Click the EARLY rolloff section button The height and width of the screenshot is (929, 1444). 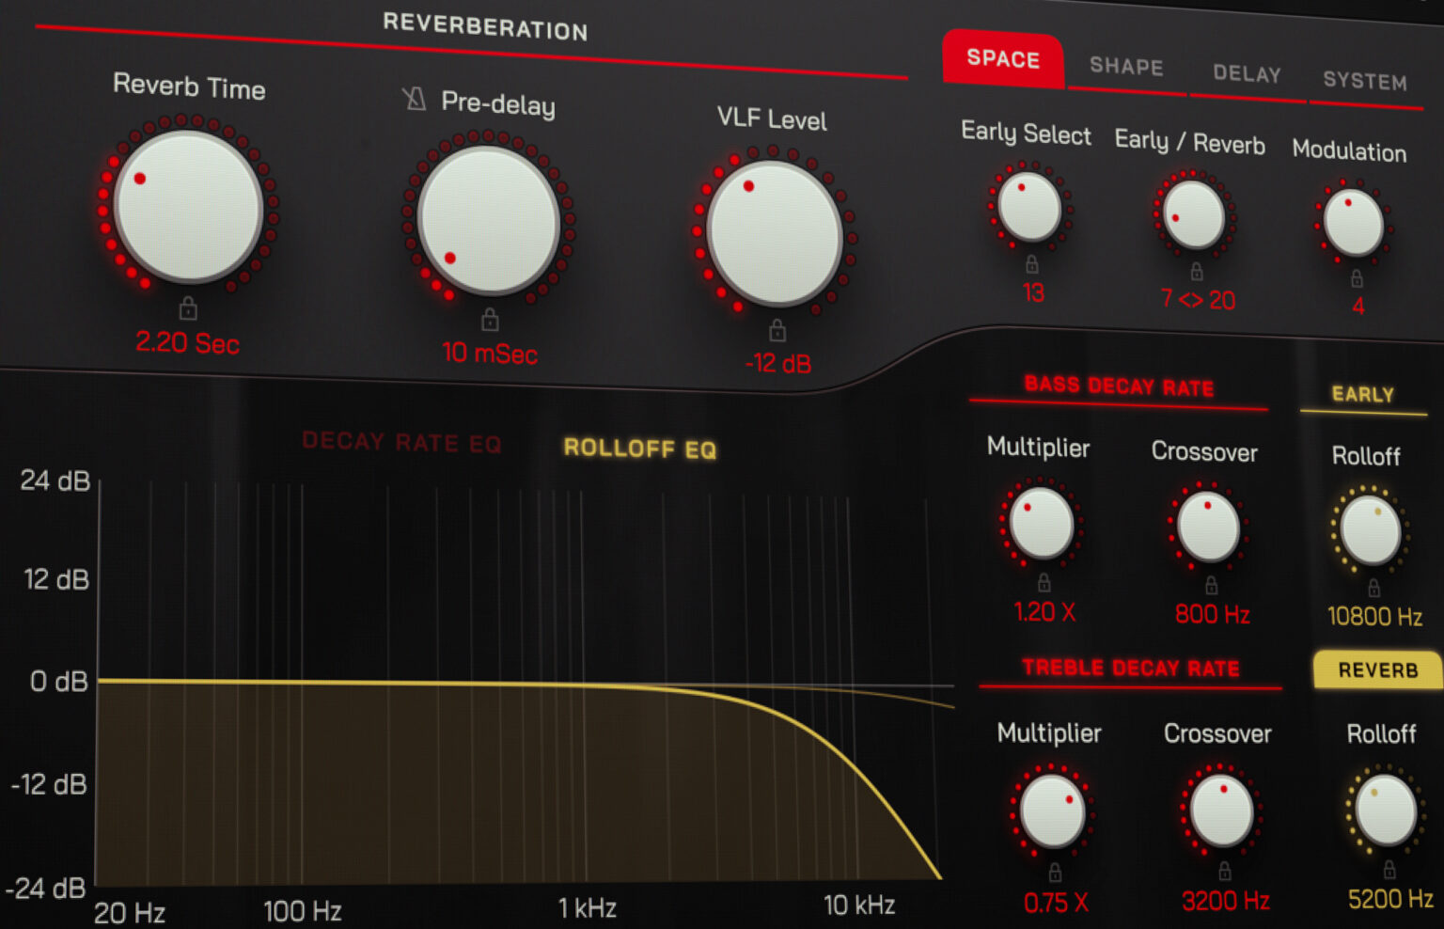(1363, 394)
